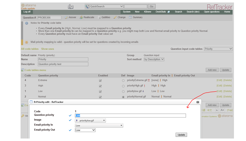Screen dimensions: 246x141
Task: Click the [Top] link
Action: [230, 110]
